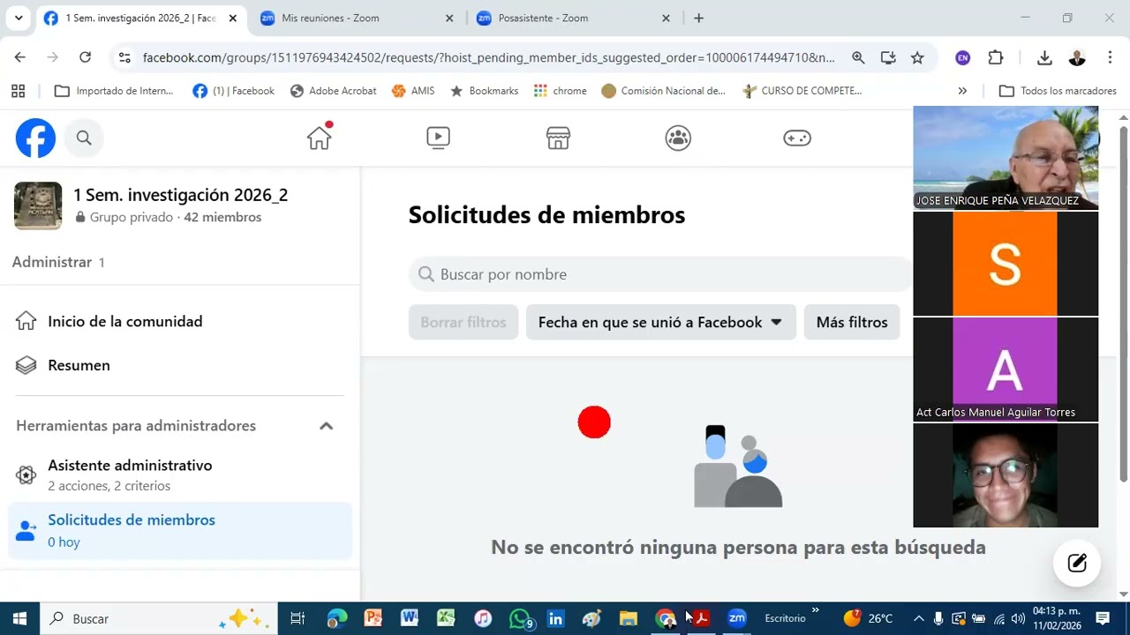Image resolution: width=1130 pixels, height=635 pixels.
Task: Bookmark this page with the star icon
Action: pyautogui.click(x=917, y=57)
